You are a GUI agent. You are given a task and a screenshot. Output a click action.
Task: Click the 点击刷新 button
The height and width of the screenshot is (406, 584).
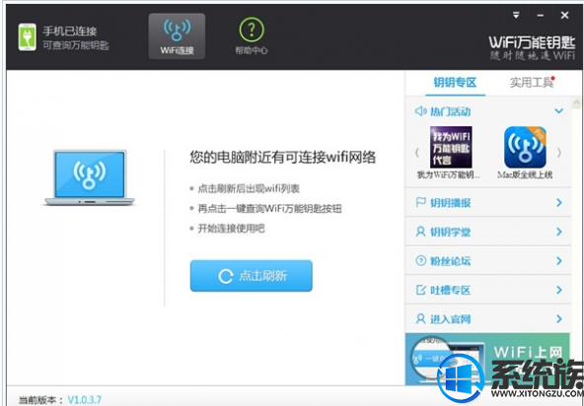pos(251,276)
